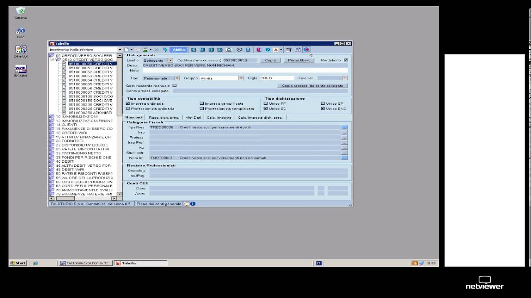Open the Gruppo Attività dropdown
This screenshot has height=298, width=531.
[241, 78]
